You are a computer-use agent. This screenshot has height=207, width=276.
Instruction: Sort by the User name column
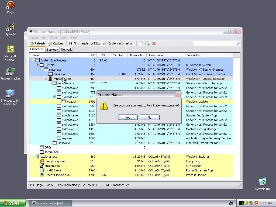coord(165,55)
